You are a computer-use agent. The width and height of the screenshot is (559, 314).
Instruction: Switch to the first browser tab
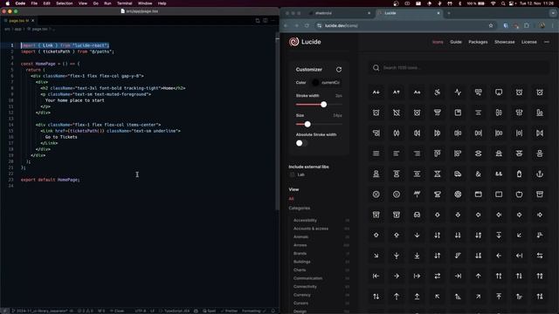point(339,13)
